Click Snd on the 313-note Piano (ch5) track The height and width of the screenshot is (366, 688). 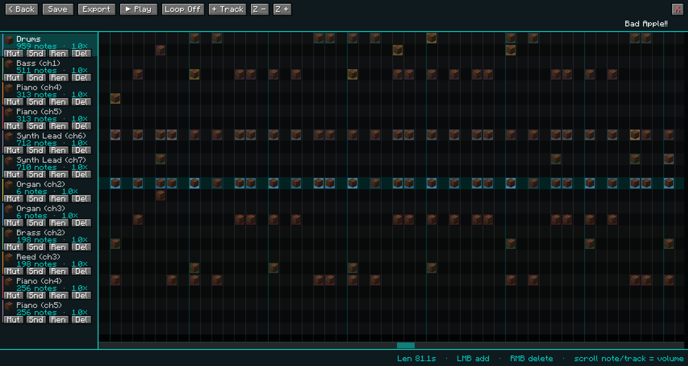coord(36,126)
